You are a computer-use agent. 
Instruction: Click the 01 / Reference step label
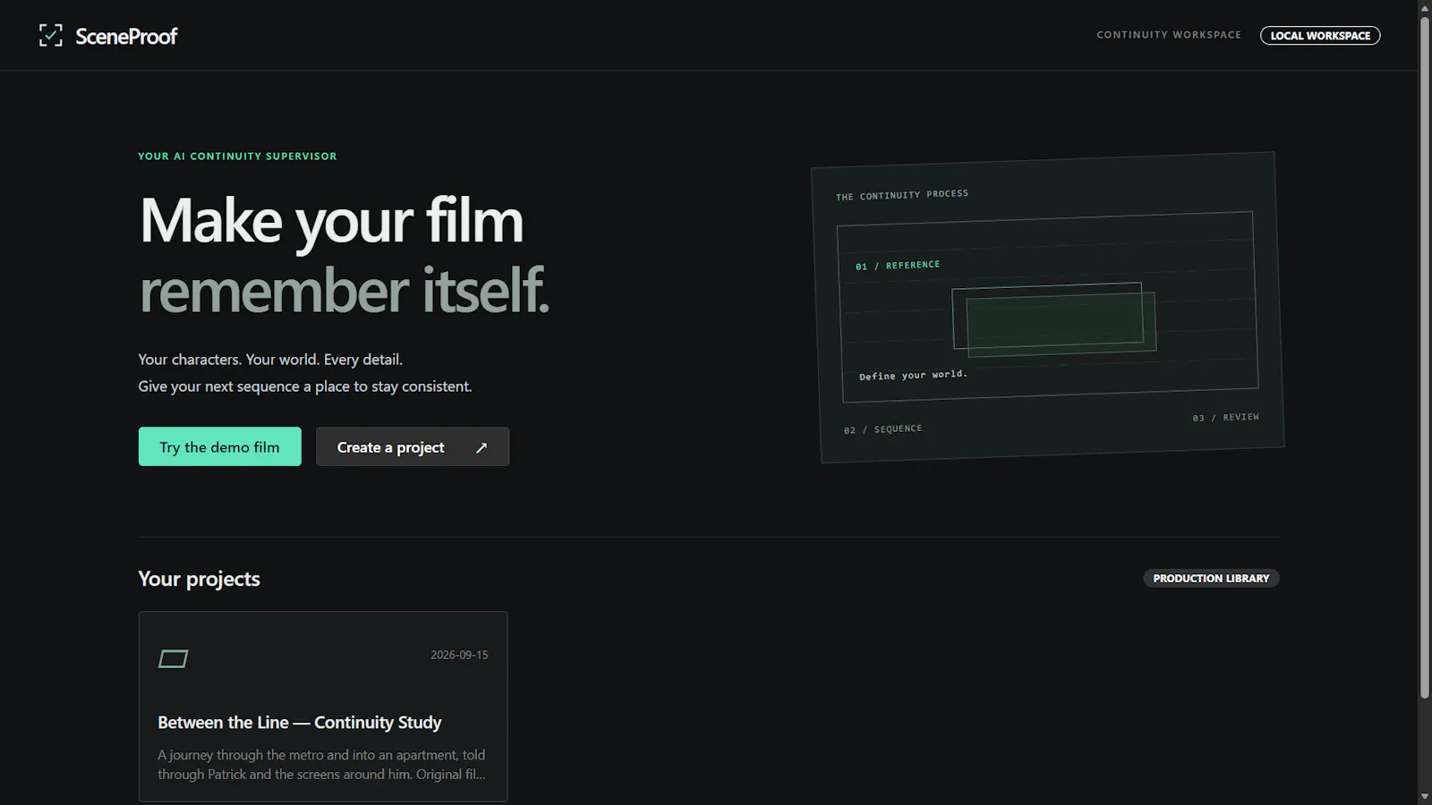coord(898,266)
